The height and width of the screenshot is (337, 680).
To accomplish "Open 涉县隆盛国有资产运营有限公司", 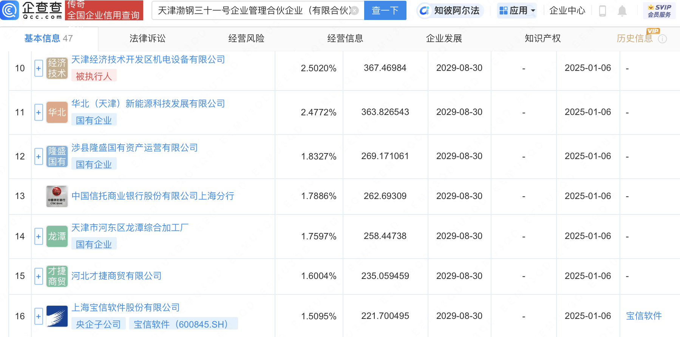I will click(x=134, y=148).
